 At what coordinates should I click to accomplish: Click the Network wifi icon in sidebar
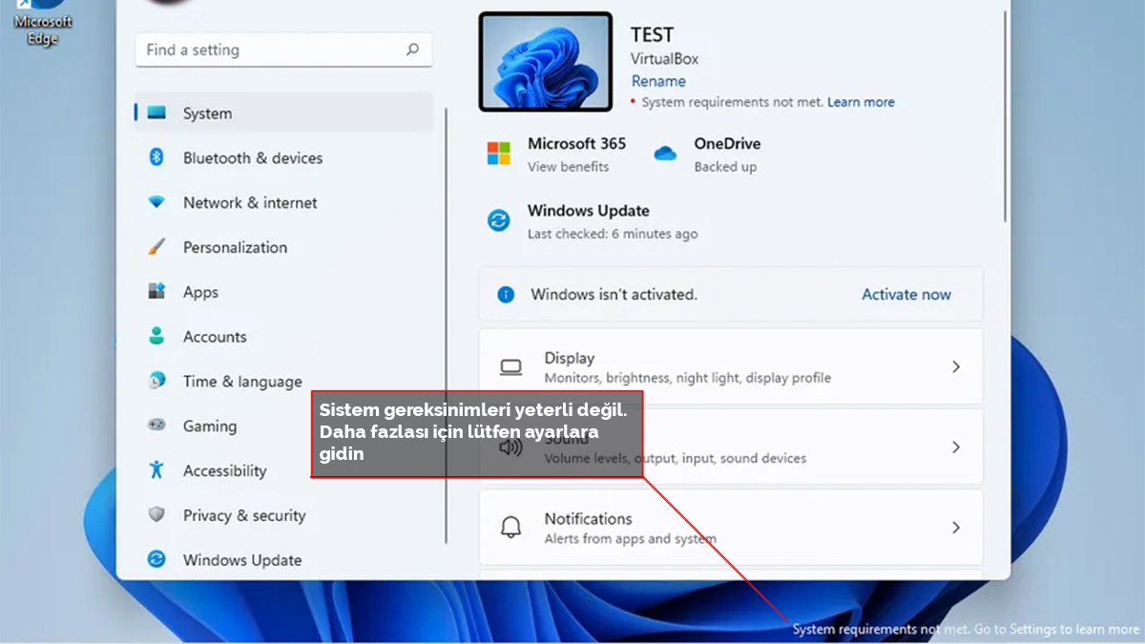[x=156, y=202]
